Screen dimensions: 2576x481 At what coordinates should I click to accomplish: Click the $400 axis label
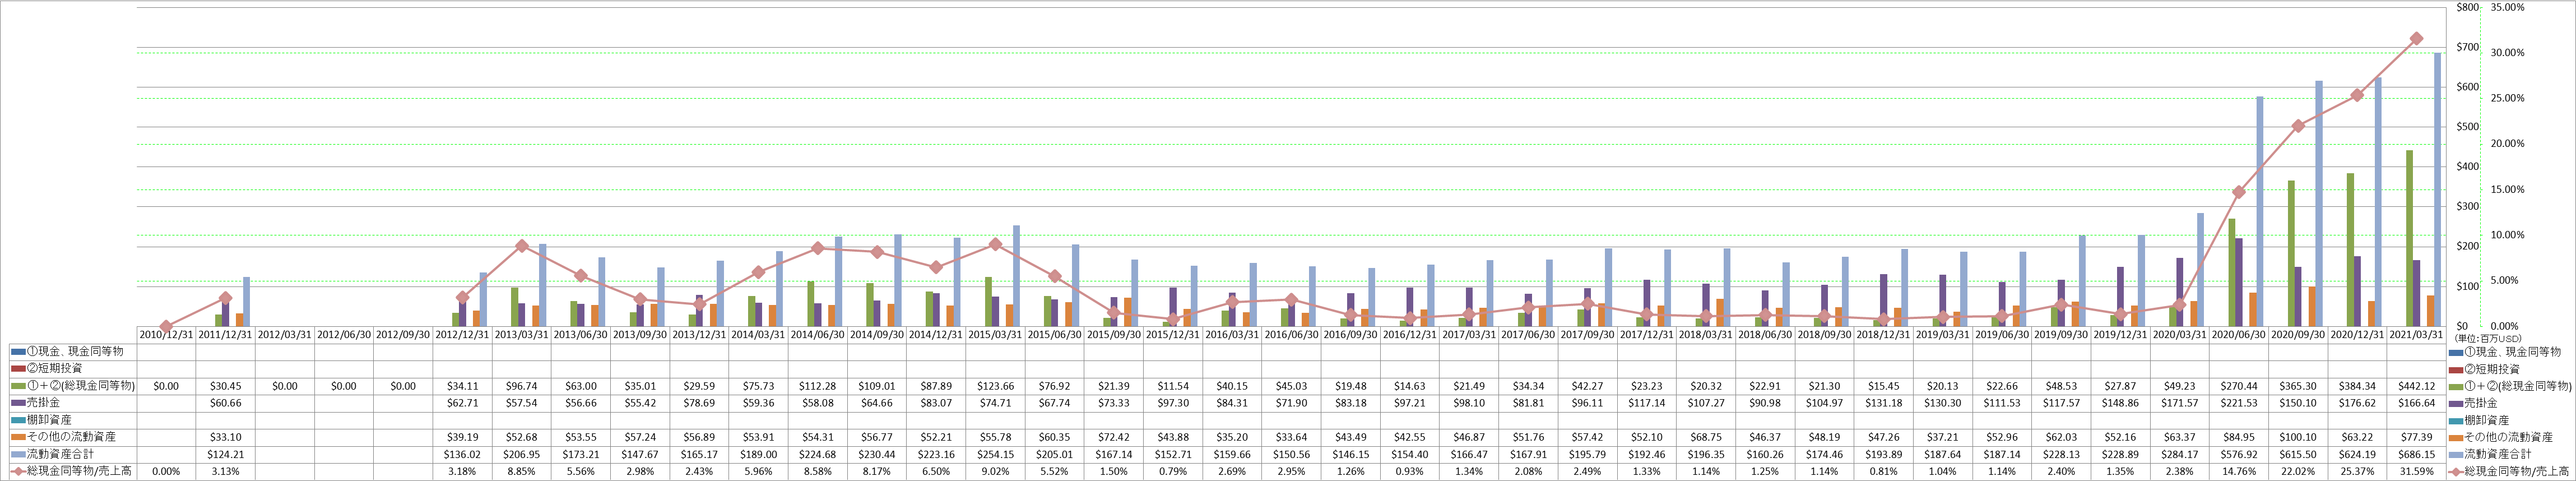(2467, 166)
